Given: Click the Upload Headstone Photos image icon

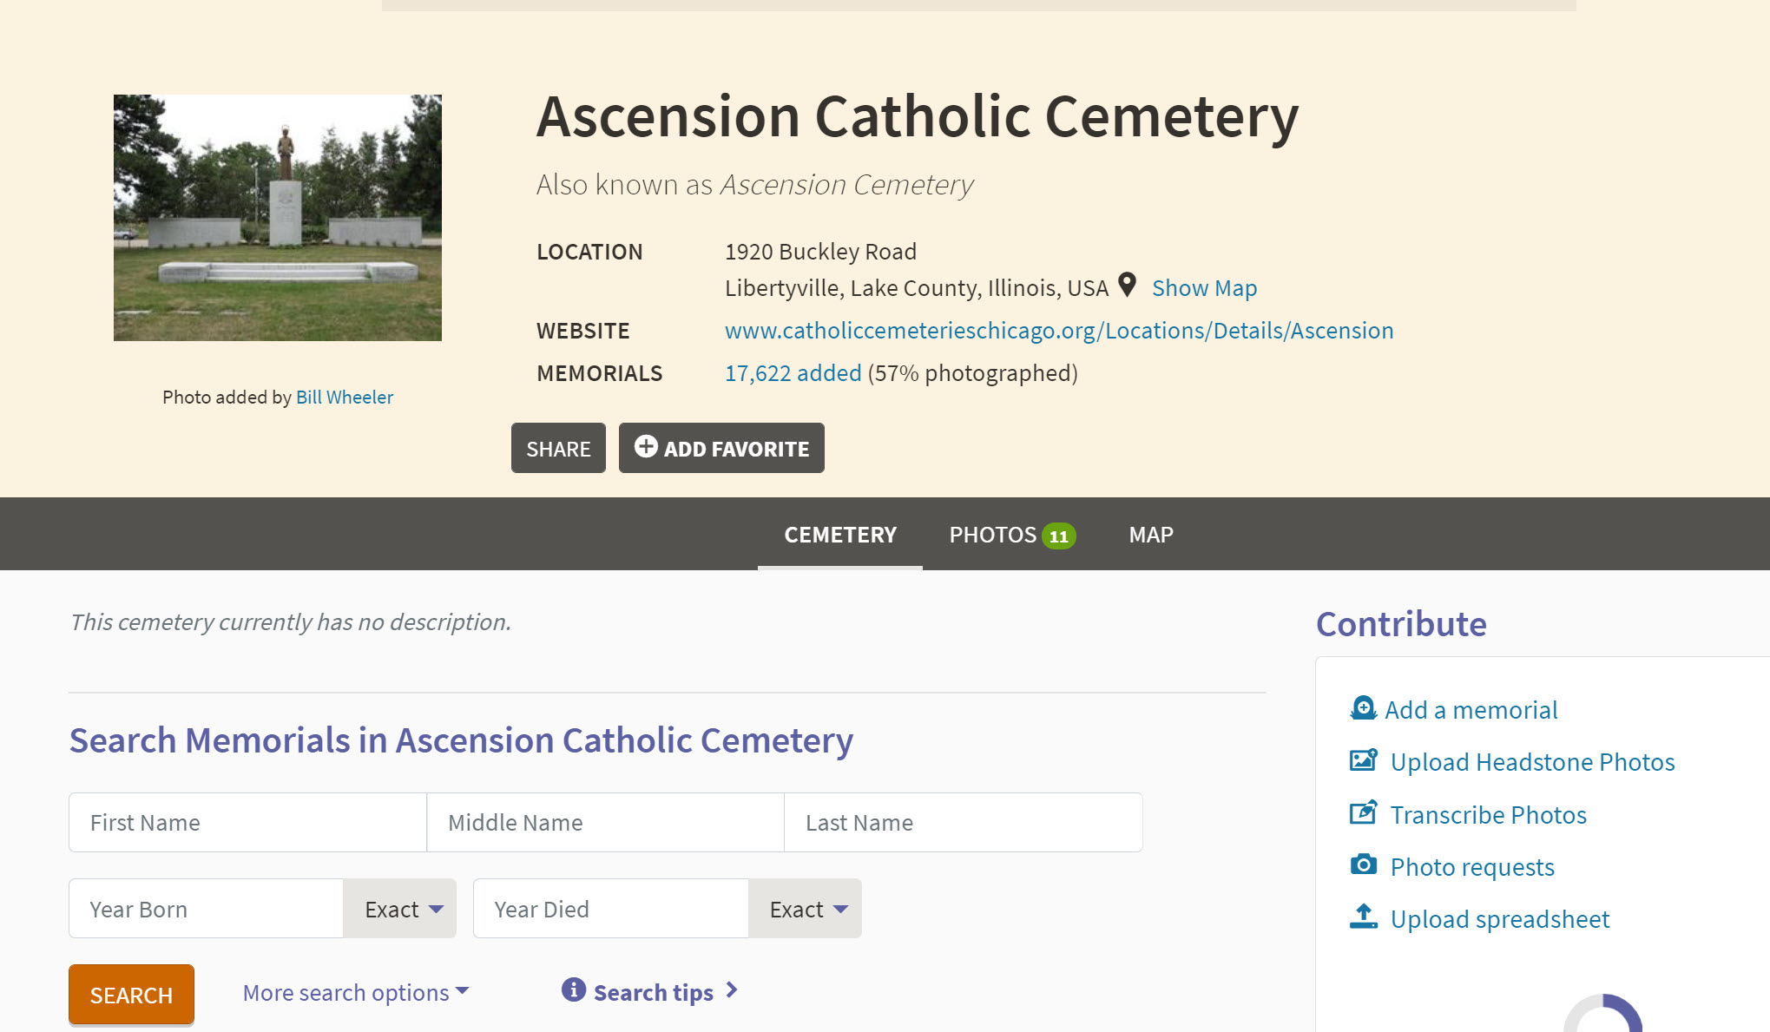Looking at the screenshot, I should [x=1363, y=760].
